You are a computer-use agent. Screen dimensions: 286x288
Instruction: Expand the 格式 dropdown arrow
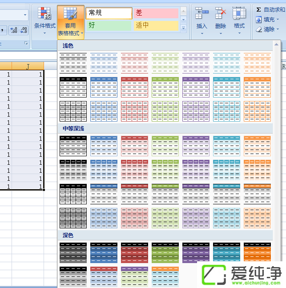(x=239, y=33)
